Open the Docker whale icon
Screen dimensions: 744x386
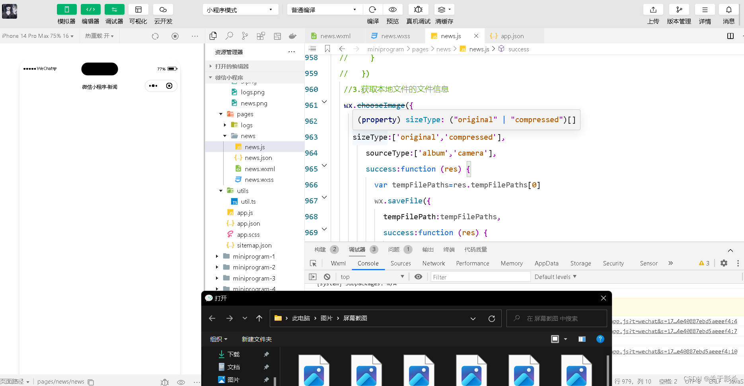pos(292,36)
